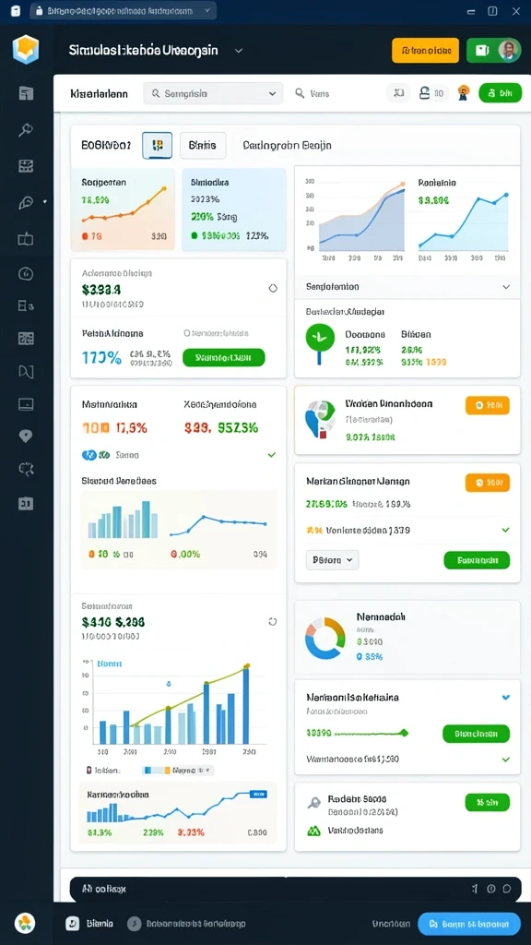Image resolution: width=531 pixels, height=945 pixels.
Task: Open the laptop monitor icon in the sidebar
Action: coord(26,404)
